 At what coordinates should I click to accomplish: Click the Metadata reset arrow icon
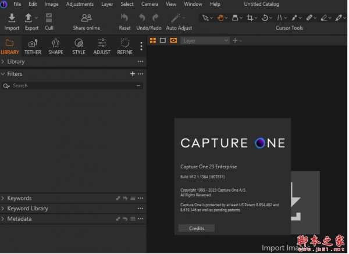pos(125,219)
